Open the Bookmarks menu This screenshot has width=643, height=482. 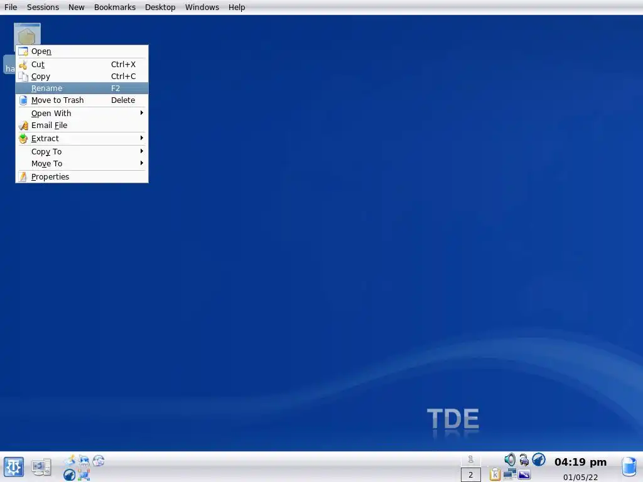pyautogui.click(x=115, y=8)
